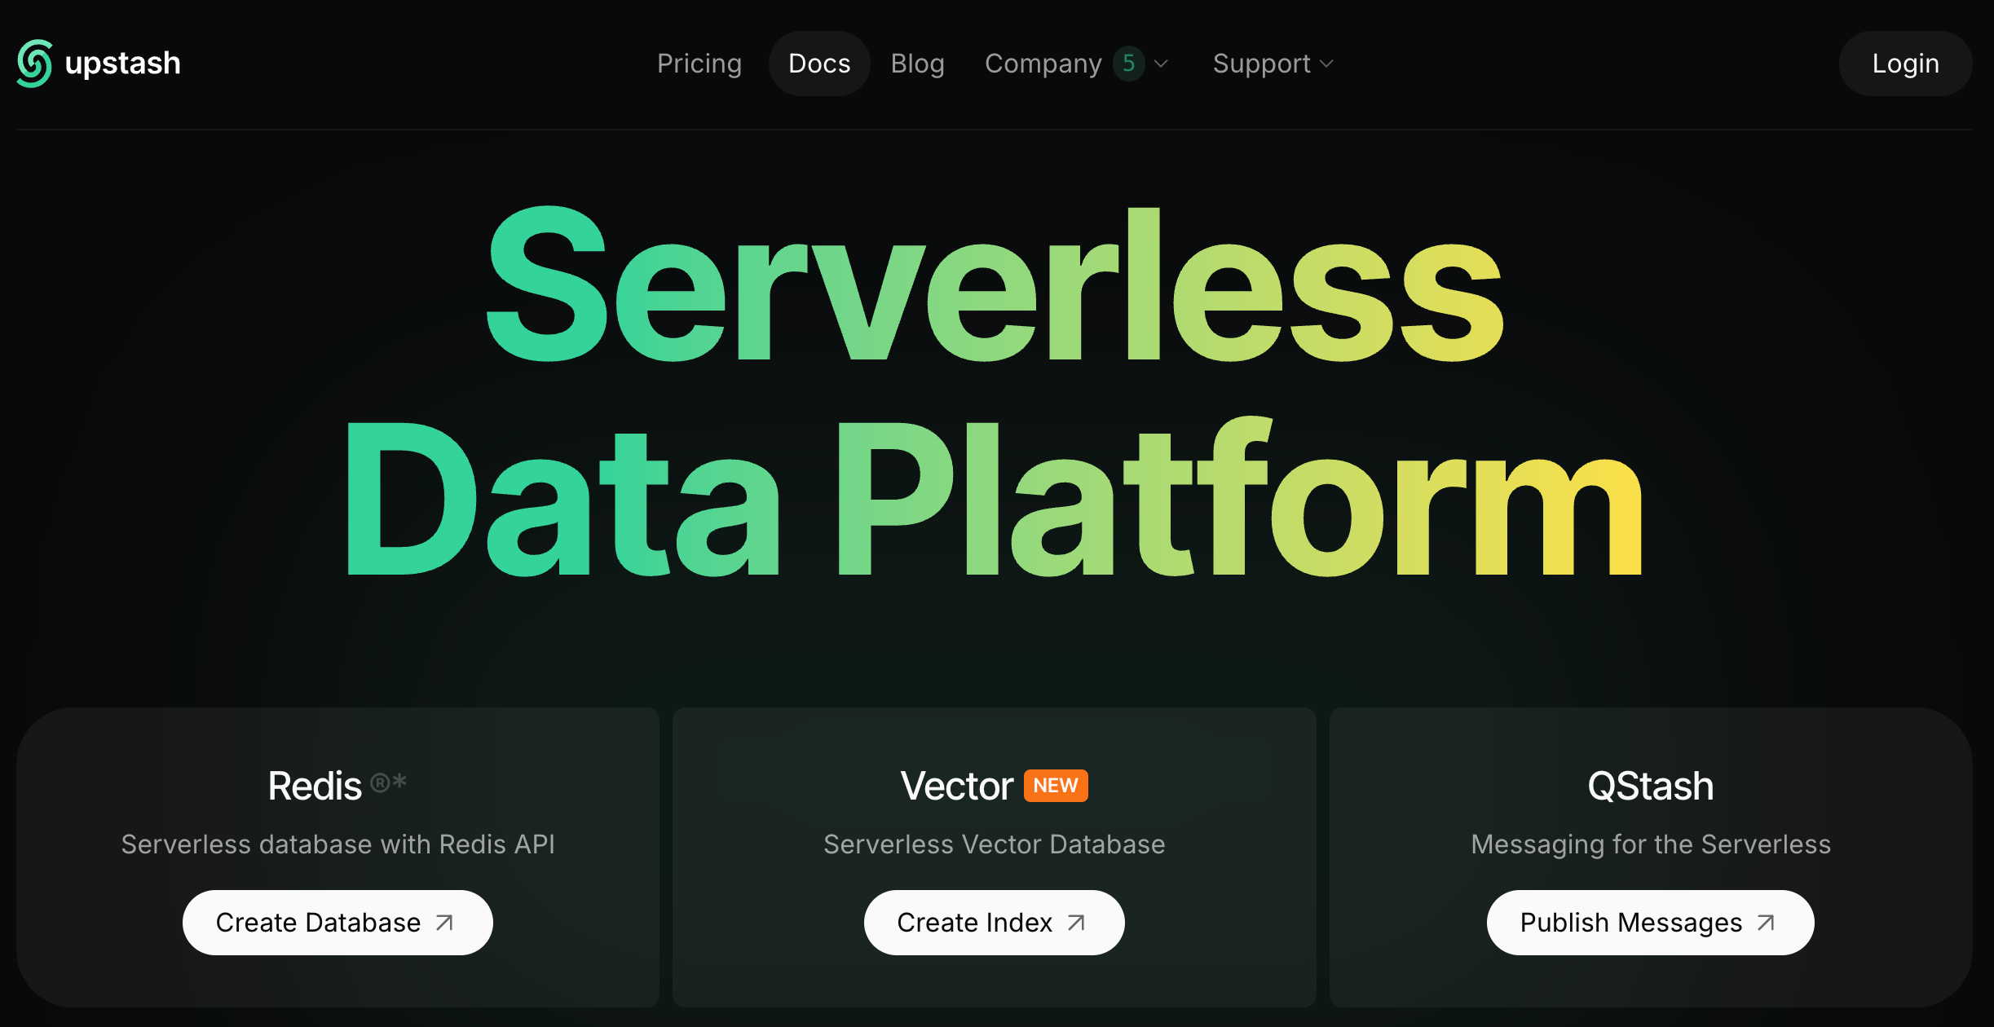Click the upstash wordmark text

pos(122,64)
